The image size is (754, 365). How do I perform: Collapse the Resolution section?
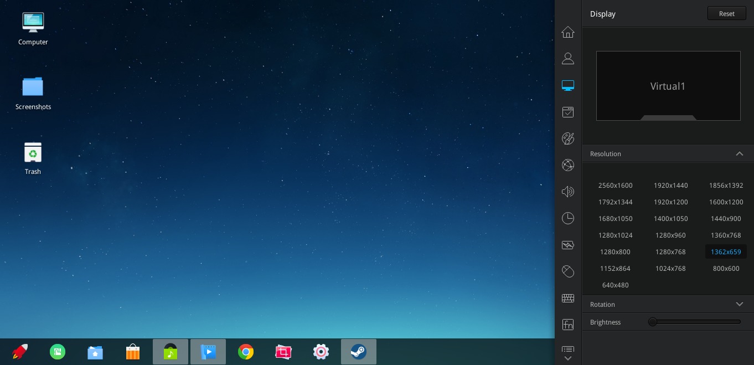(x=739, y=154)
